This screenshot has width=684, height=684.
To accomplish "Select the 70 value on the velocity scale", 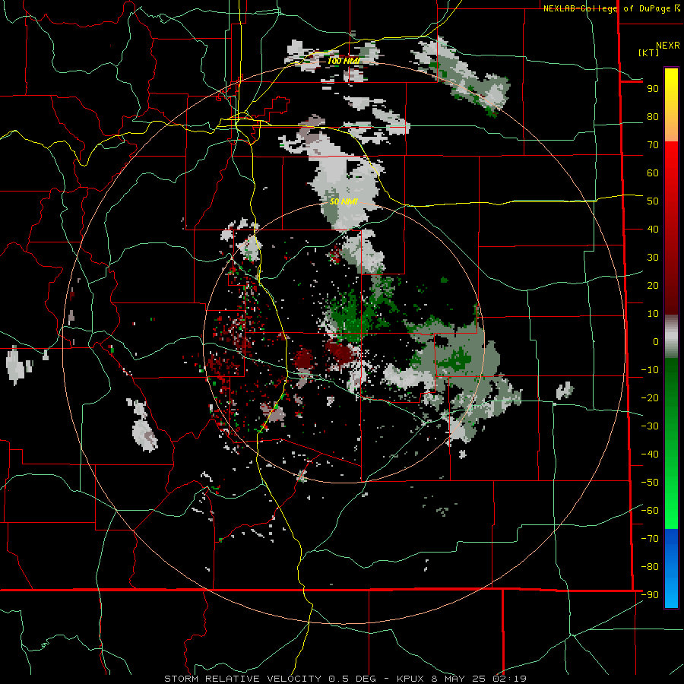I will (x=653, y=145).
